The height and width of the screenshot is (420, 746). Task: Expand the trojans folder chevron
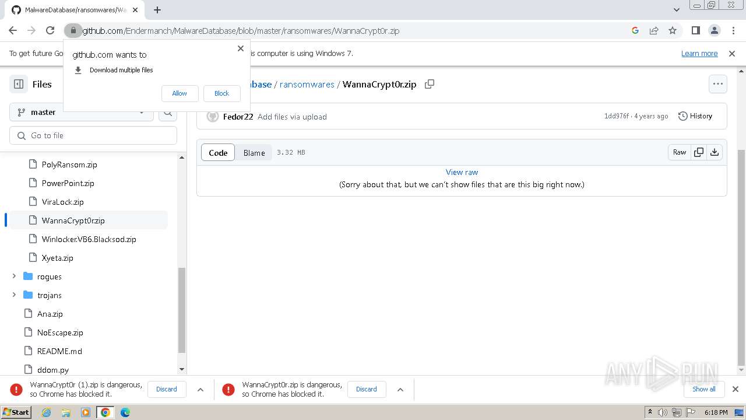point(14,295)
